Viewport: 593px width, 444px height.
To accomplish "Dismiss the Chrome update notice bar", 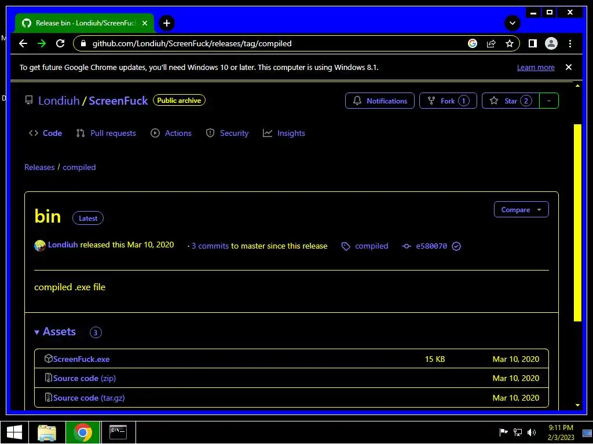I will click(x=569, y=67).
